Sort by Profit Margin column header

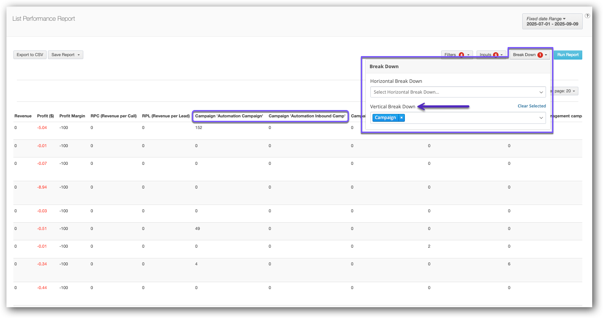point(72,116)
